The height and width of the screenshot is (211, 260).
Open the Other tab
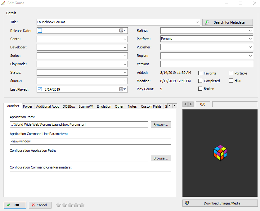[x=119, y=106]
